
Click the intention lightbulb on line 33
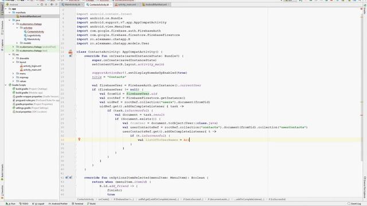pos(79,140)
